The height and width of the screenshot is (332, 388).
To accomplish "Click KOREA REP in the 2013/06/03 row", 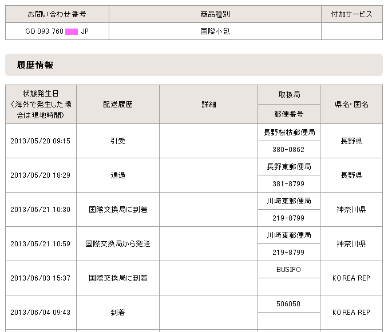I will click(x=351, y=278).
